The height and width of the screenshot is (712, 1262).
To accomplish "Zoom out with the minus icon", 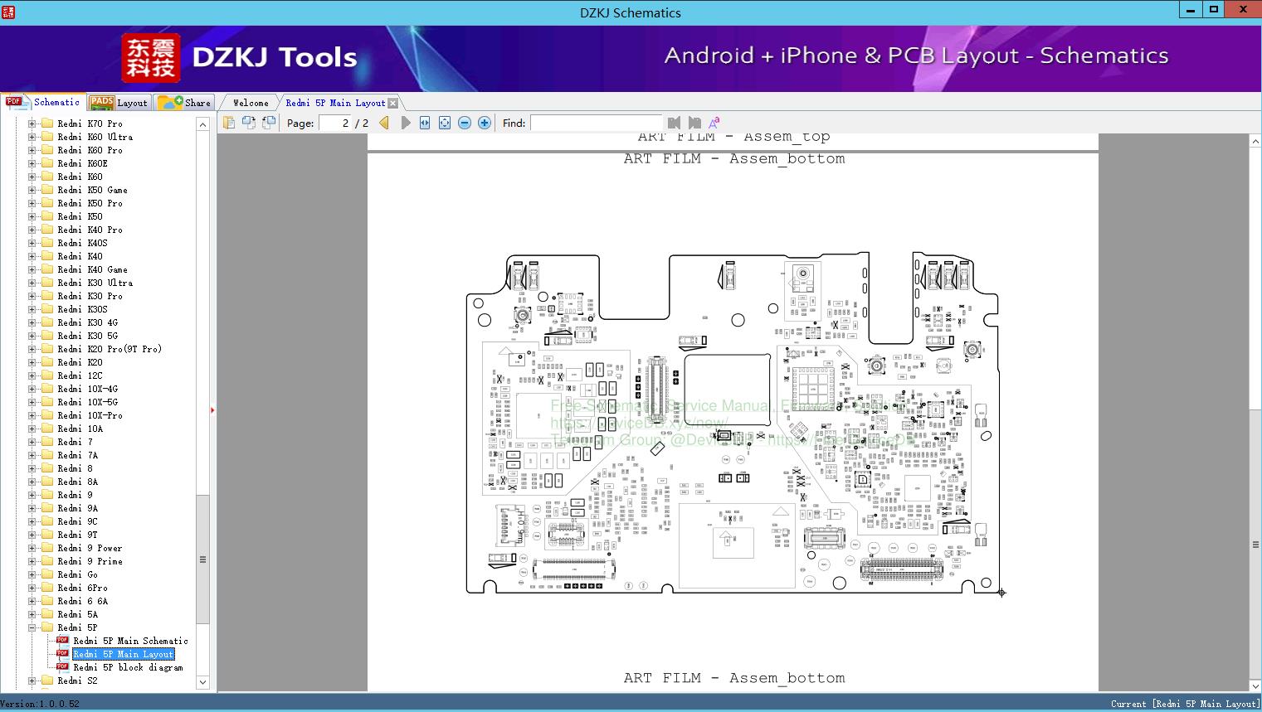I will [465, 123].
